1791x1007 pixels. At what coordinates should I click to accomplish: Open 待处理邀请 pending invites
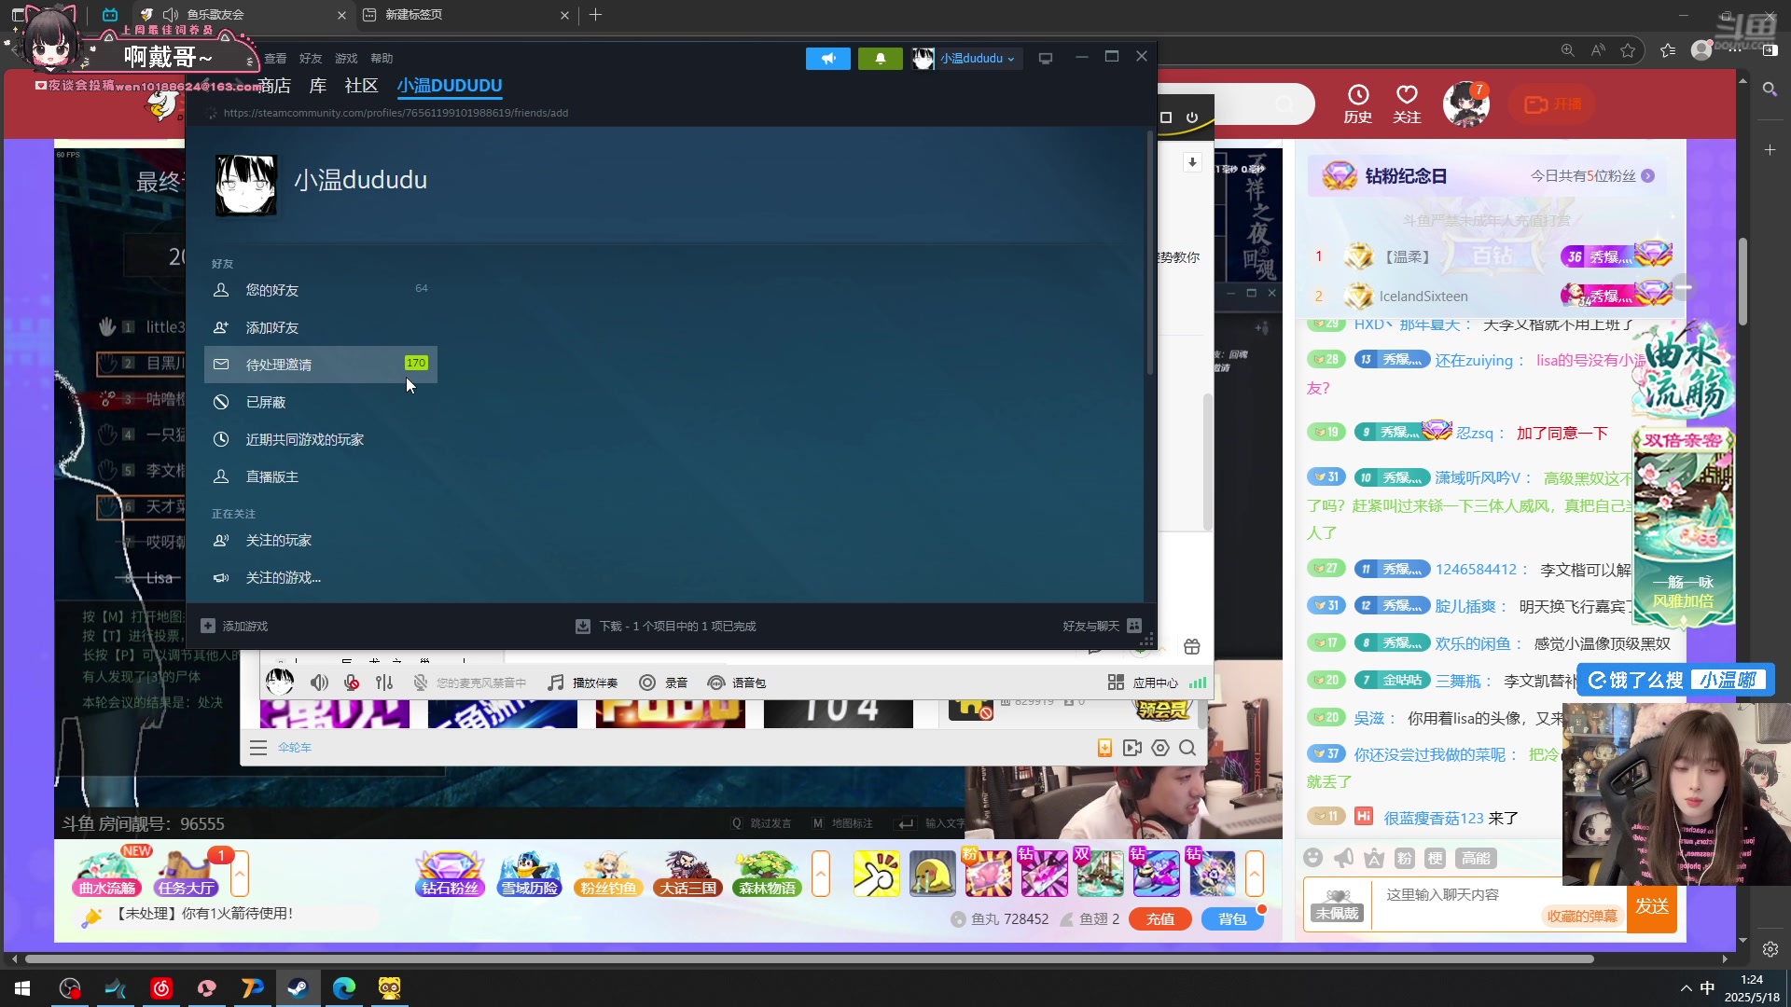320,365
